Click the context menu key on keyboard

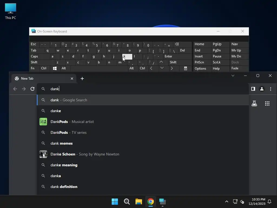tap(186, 68)
